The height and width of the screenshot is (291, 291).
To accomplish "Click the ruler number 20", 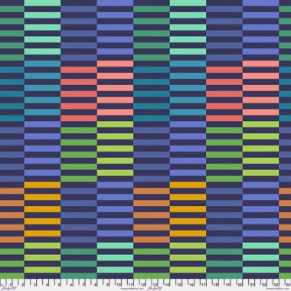I will pyautogui.click(x=240, y=285).
